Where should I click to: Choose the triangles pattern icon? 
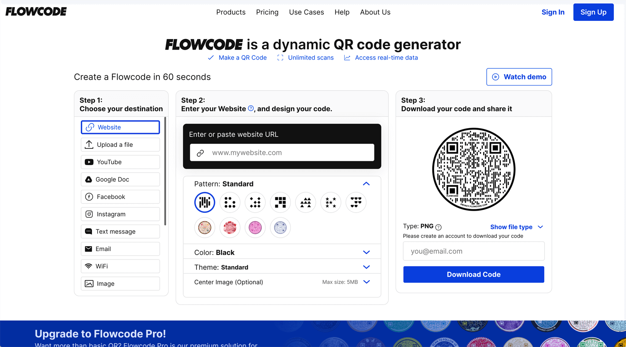305,202
